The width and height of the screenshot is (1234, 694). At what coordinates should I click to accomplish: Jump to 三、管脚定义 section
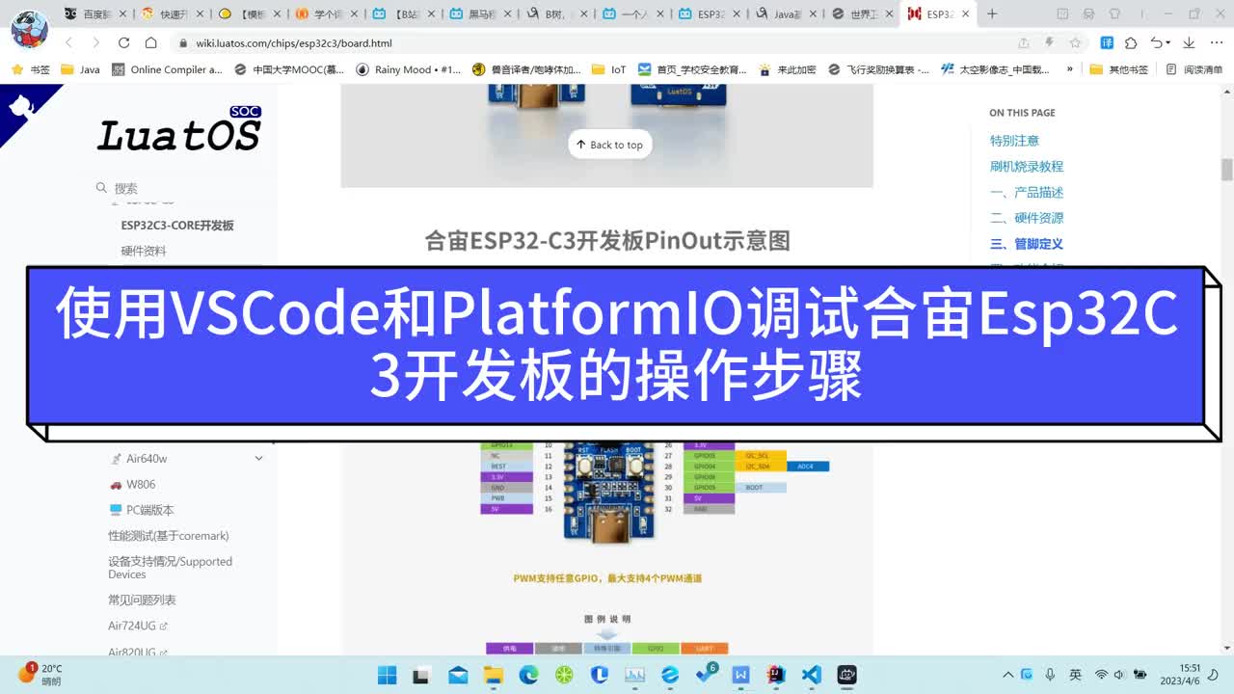click(x=1027, y=244)
